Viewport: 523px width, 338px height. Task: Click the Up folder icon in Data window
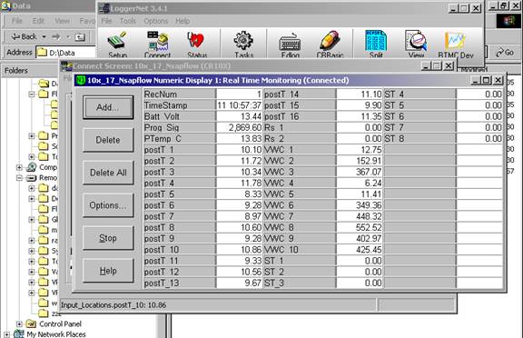pyautogui.click(x=80, y=36)
